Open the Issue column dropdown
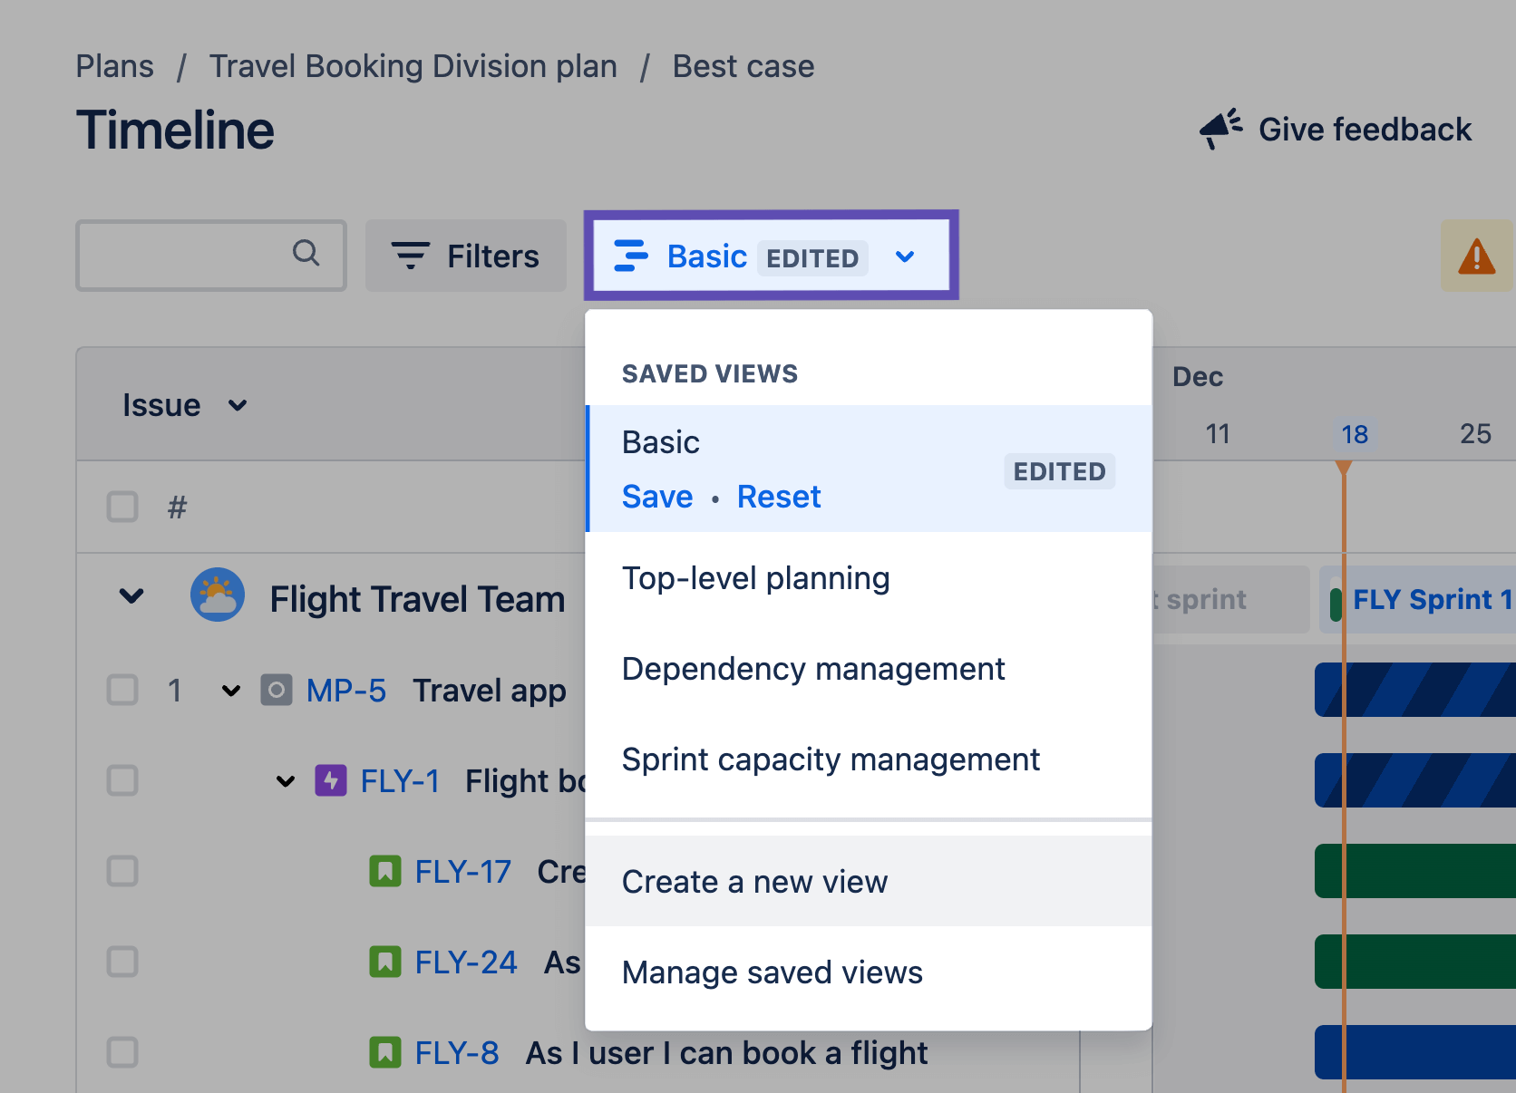 237,405
